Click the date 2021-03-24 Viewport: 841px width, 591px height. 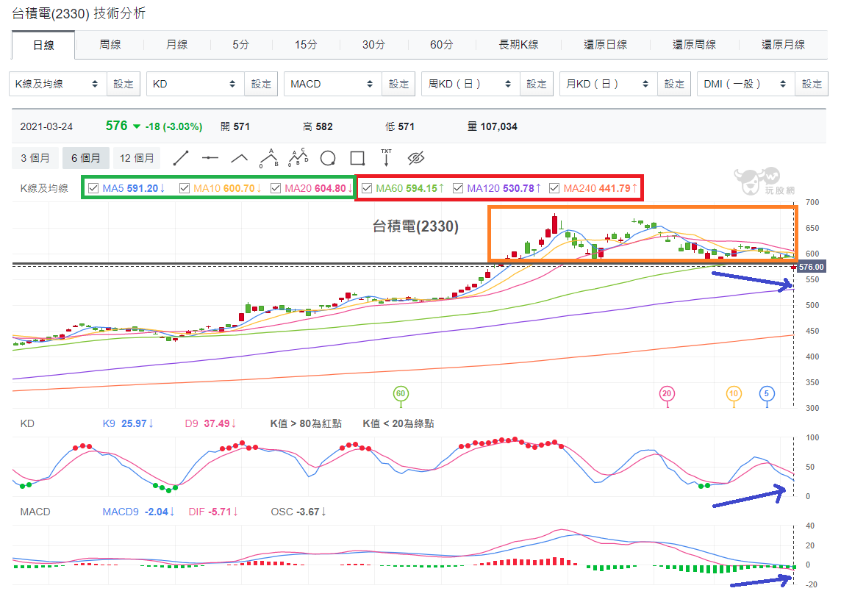46,127
